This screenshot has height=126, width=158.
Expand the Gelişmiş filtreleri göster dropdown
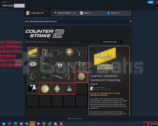(x=111, y=42)
